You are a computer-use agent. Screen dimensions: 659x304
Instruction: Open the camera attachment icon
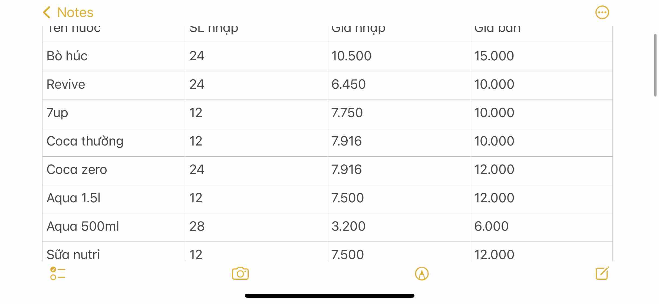240,273
